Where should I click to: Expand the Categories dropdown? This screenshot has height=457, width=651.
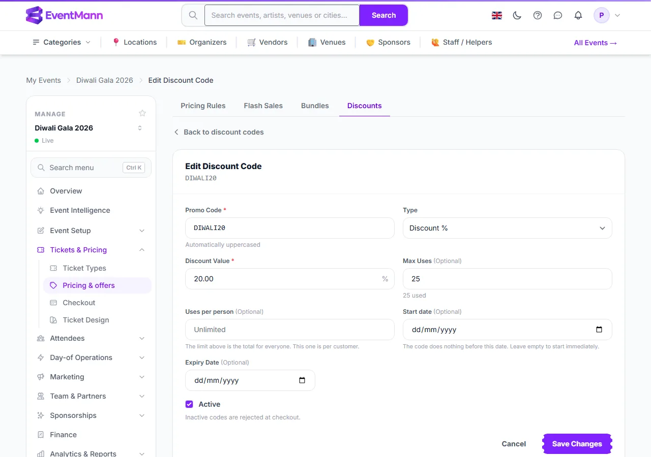tap(62, 42)
